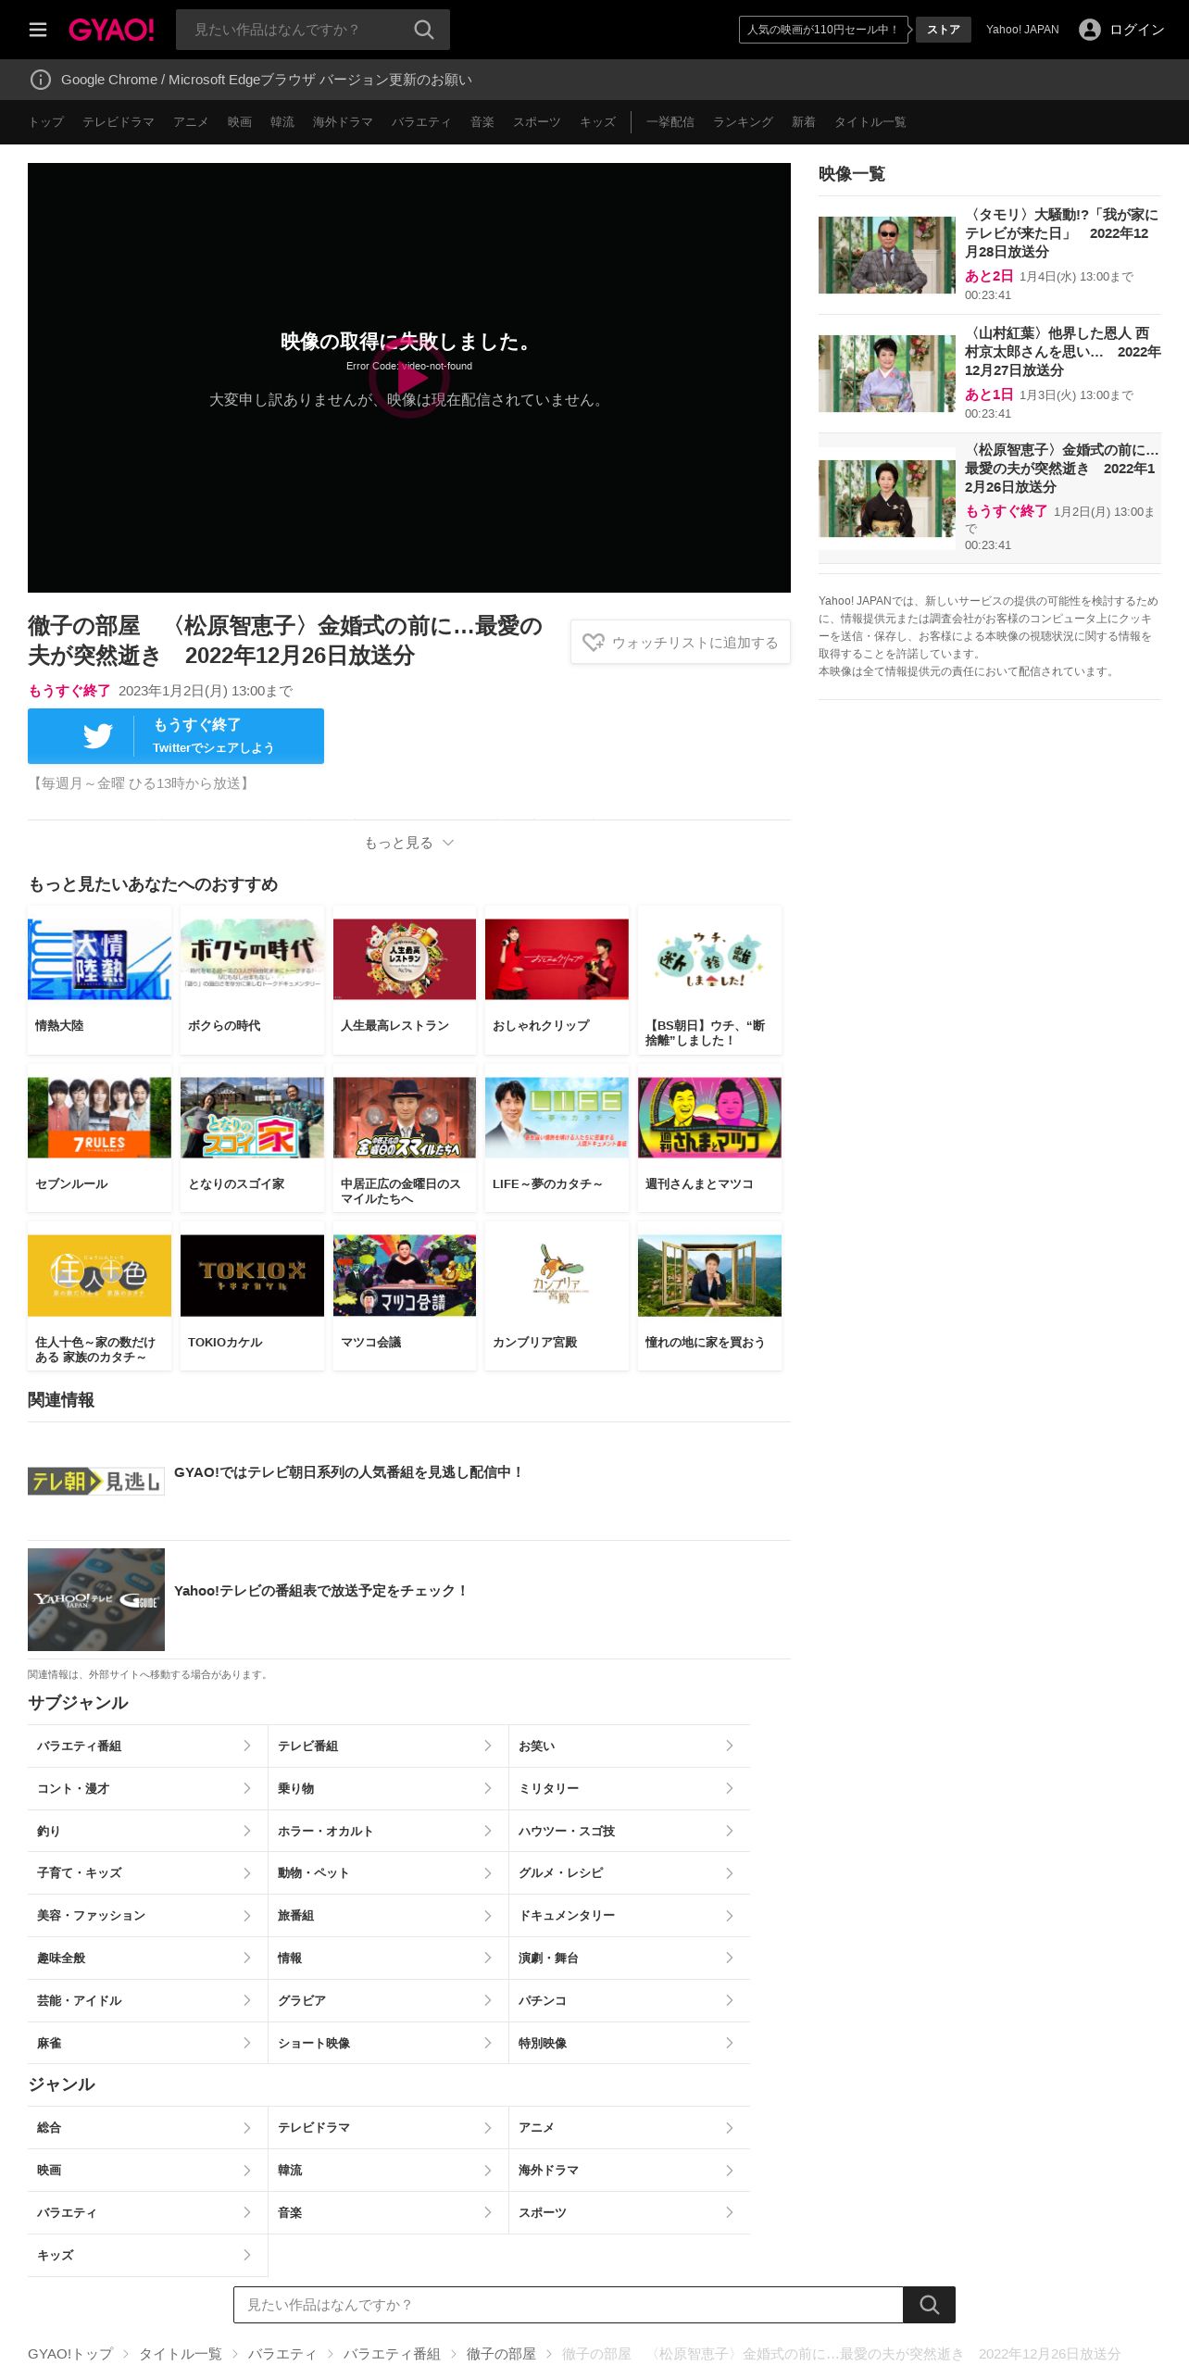The height and width of the screenshot is (2378, 1189).
Task: Click バラエティ番組 breadcrumb link
Action: [392, 2354]
